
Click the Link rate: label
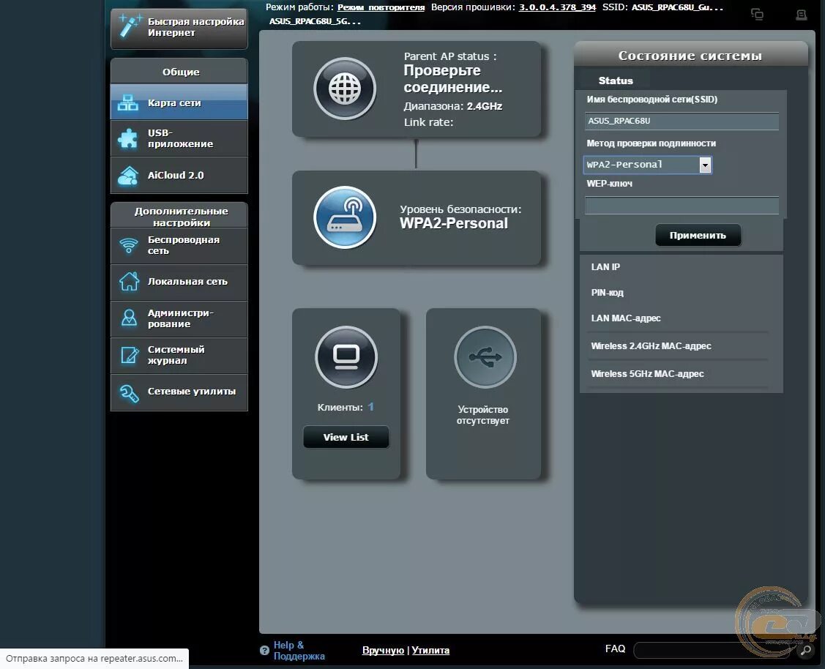click(428, 122)
